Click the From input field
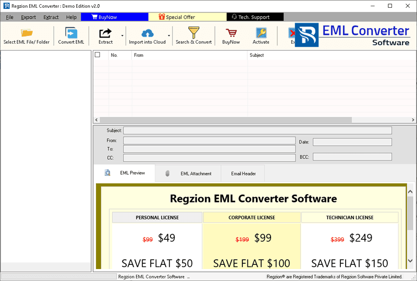Viewport: 417px width, 281px height. point(210,140)
